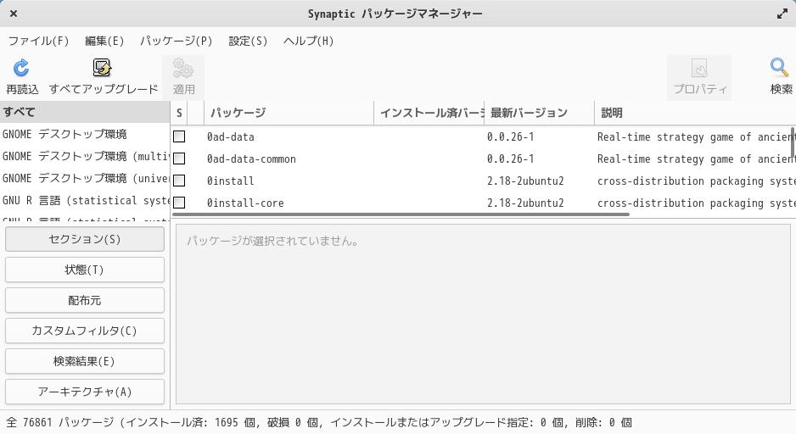Select GNOME デスクトップ環境 (universe) section
Image resolution: width=796 pixels, height=434 pixels.
click(x=85, y=179)
